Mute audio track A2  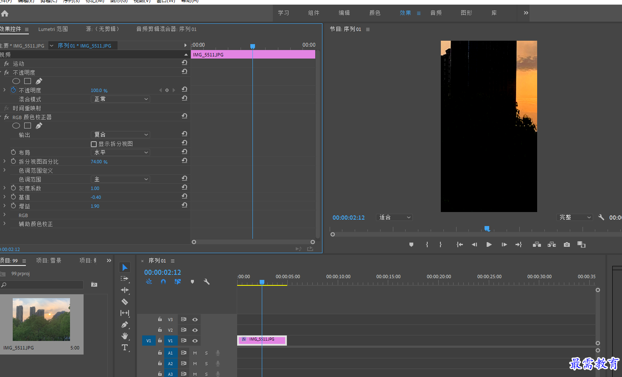[x=195, y=363]
